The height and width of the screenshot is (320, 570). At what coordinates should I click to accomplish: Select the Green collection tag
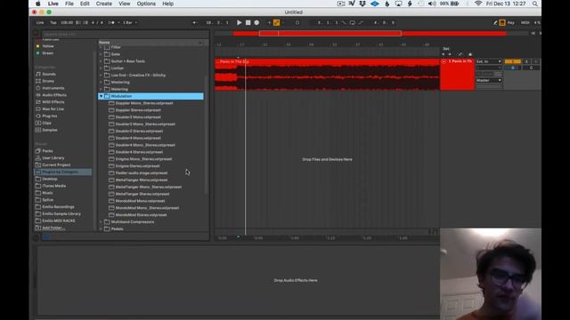[x=47, y=53]
